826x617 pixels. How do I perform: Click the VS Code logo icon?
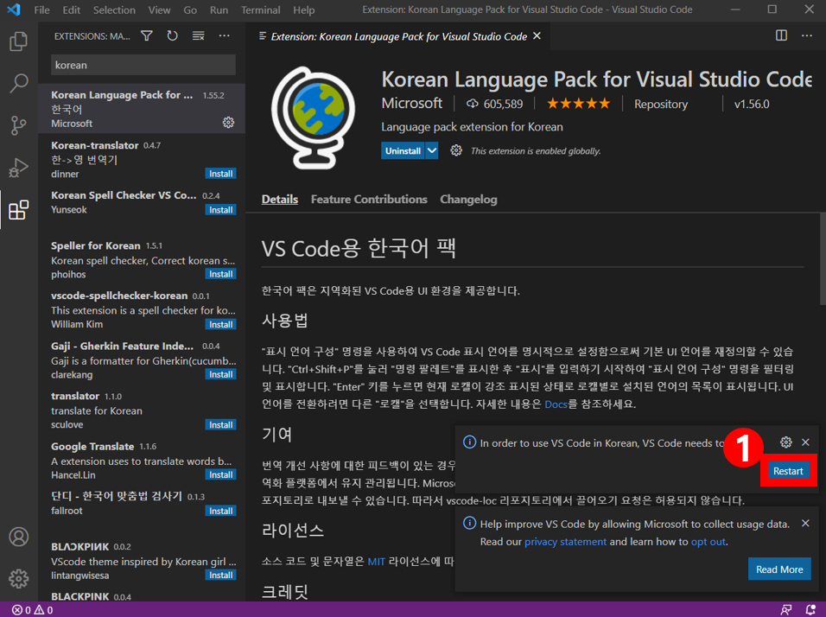(x=14, y=10)
